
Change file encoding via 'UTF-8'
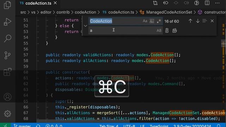click(129, 126)
